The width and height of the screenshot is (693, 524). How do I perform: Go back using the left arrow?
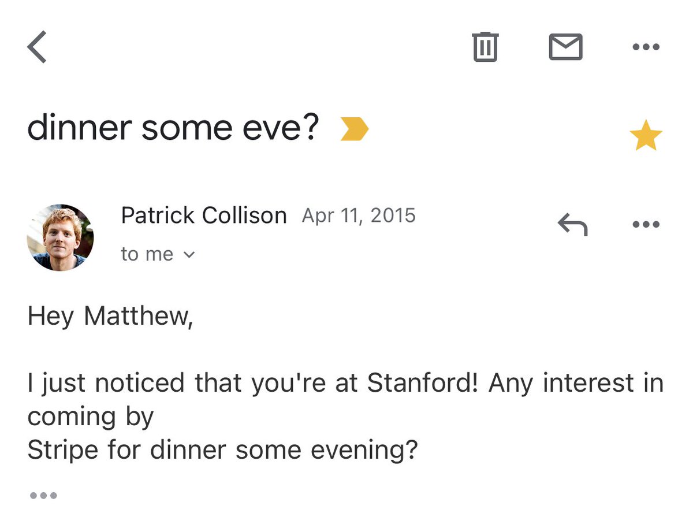tap(37, 47)
